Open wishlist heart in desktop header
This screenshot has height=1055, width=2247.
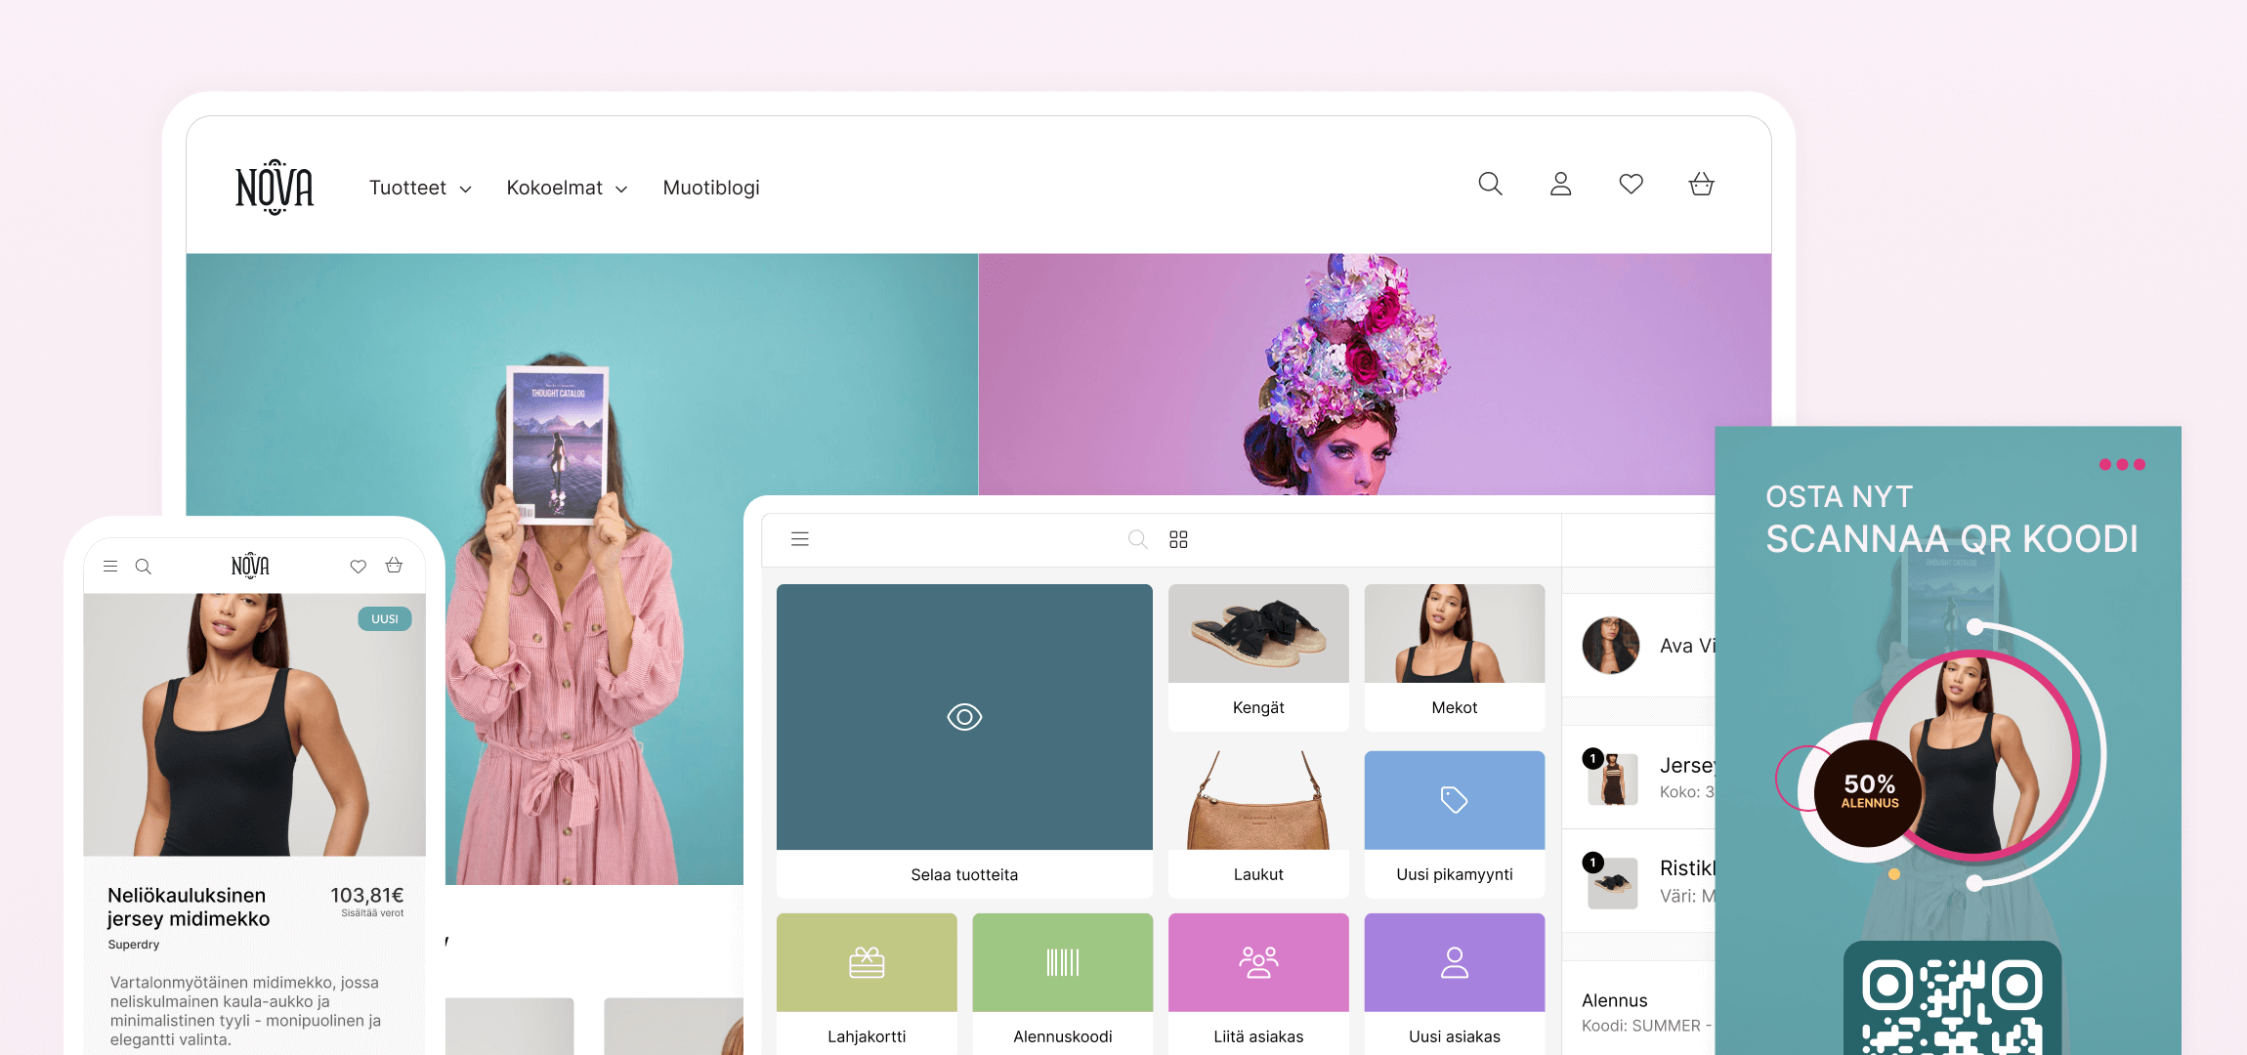pos(1631,184)
